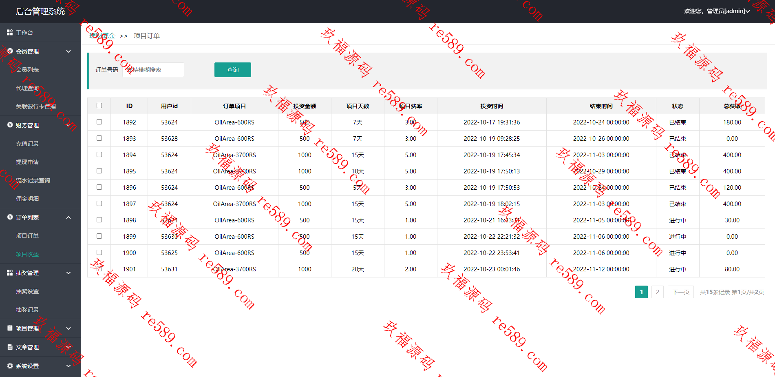The width and height of the screenshot is (775, 377).
Task: Expand the 系统设置 menu chevron
Action: [68, 366]
